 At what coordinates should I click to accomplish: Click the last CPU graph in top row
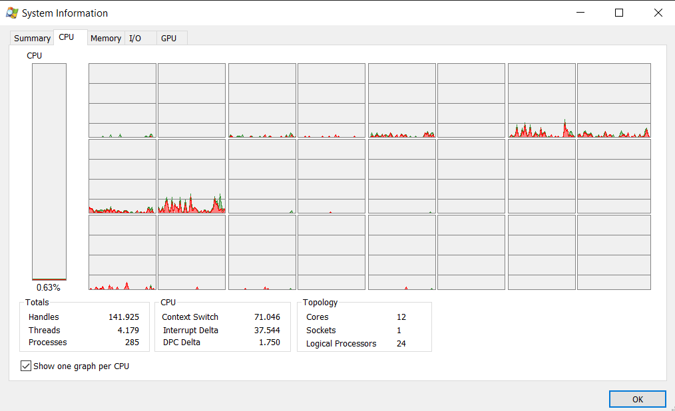(614, 100)
